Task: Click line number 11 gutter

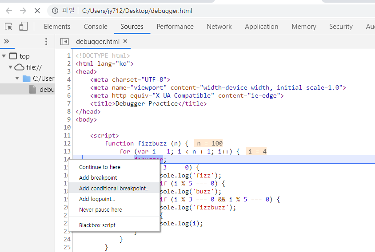Action: [67, 135]
